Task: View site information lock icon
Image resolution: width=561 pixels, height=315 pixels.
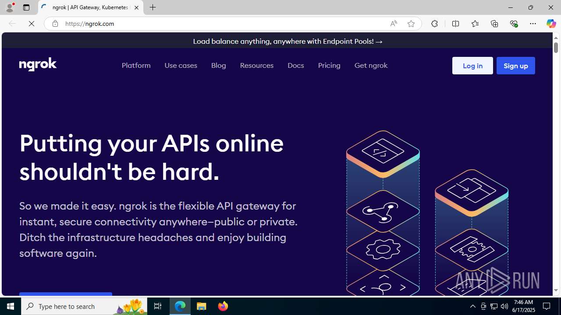Action: pyautogui.click(x=55, y=24)
